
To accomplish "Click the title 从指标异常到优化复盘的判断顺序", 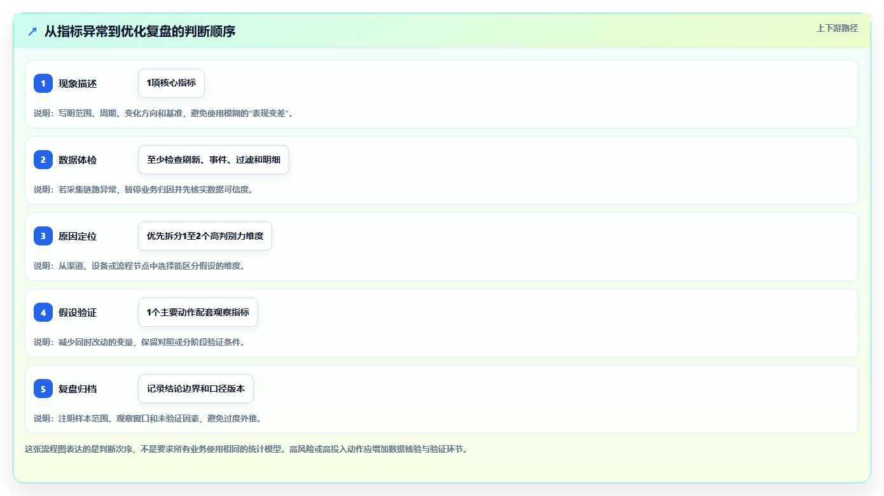I will pos(140,31).
